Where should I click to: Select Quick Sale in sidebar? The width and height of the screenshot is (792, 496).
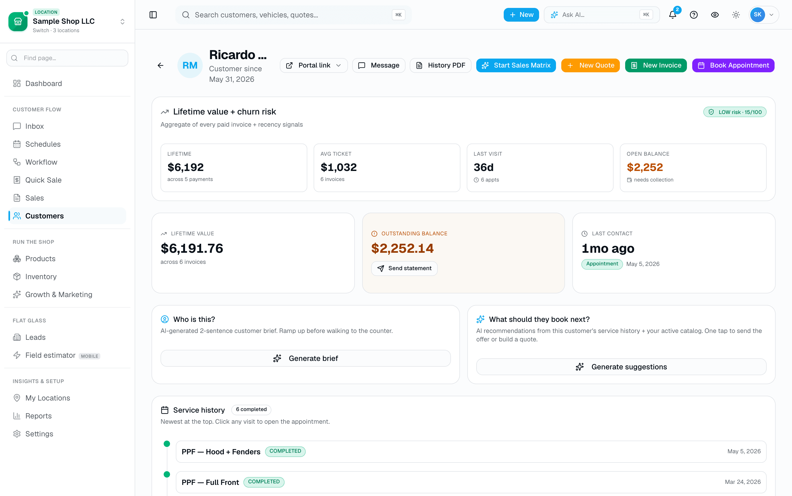coord(67,180)
